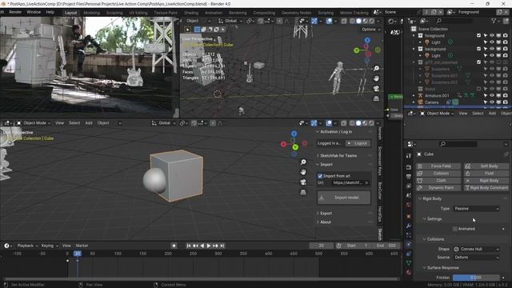Open Rigid Body Type dropdown showing Passive

click(476, 209)
